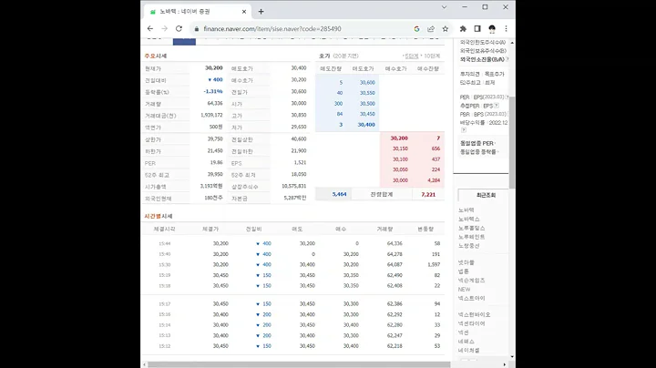This screenshot has height=368, width=656.
Task: Click sell price 30,550 in order book
Action: [x=367, y=93]
